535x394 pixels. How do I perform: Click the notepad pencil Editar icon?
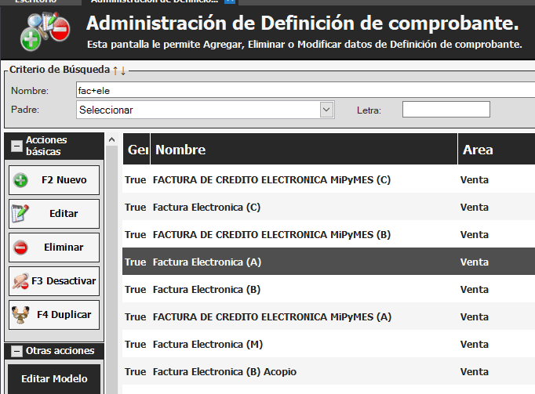(x=21, y=213)
